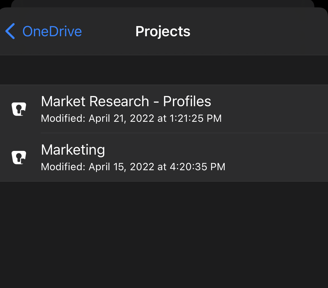This screenshot has height=288, width=328.
Task: Click the Projects title in the header
Action: [163, 31]
